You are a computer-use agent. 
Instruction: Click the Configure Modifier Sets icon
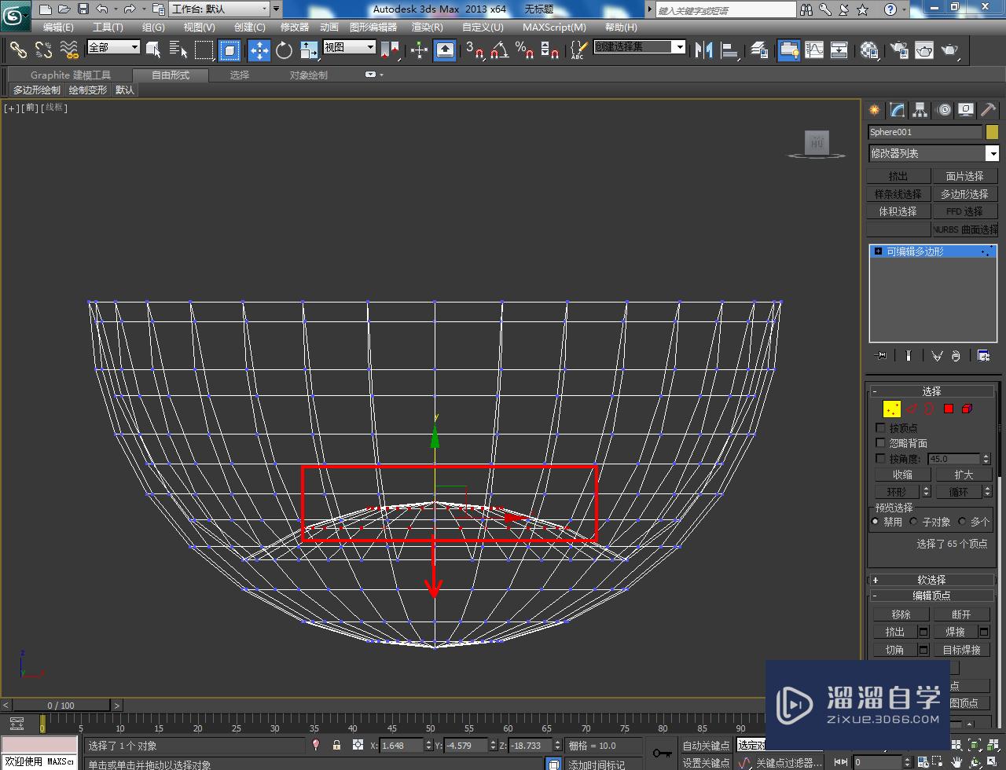983,356
